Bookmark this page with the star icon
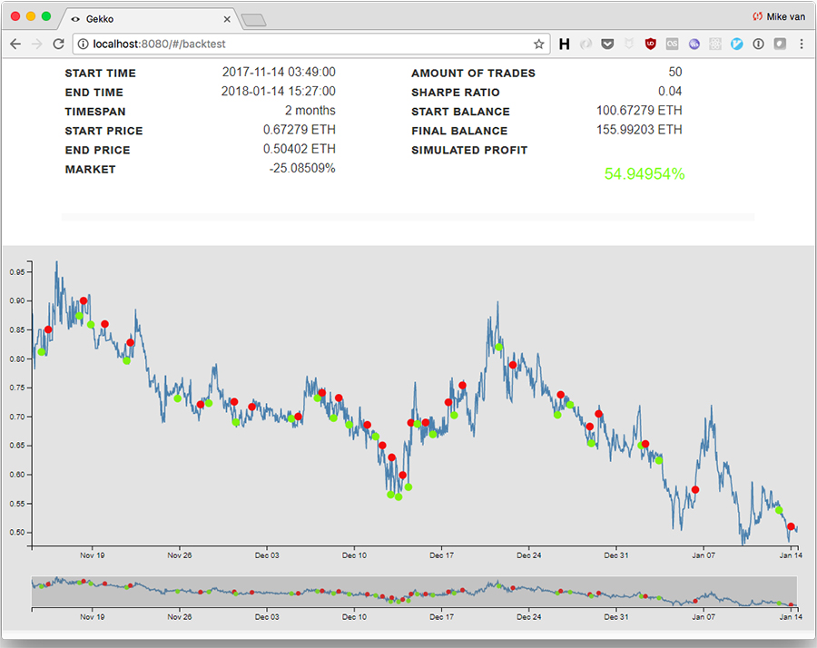The width and height of the screenshot is (817, 648). click(x=538, y=44)
